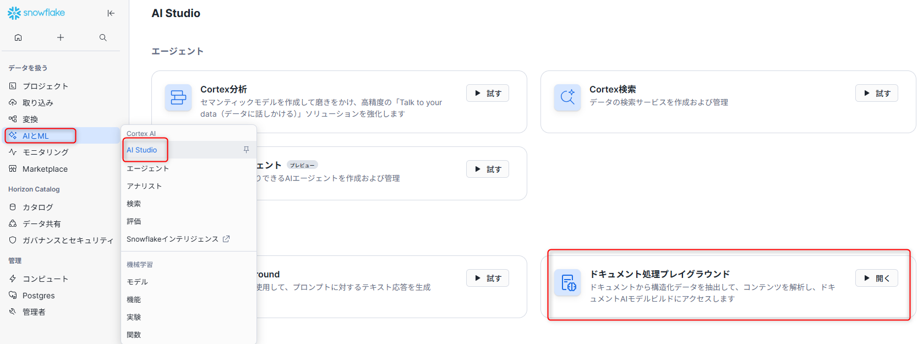
Task: Click the データ共有 icon
Action: click(13, 223)
